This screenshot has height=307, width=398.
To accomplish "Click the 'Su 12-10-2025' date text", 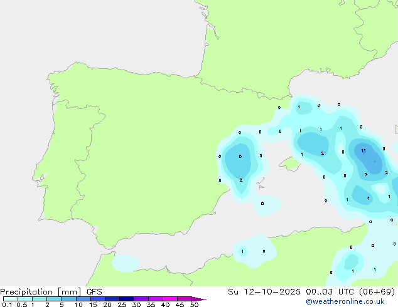I will (264, 292).
